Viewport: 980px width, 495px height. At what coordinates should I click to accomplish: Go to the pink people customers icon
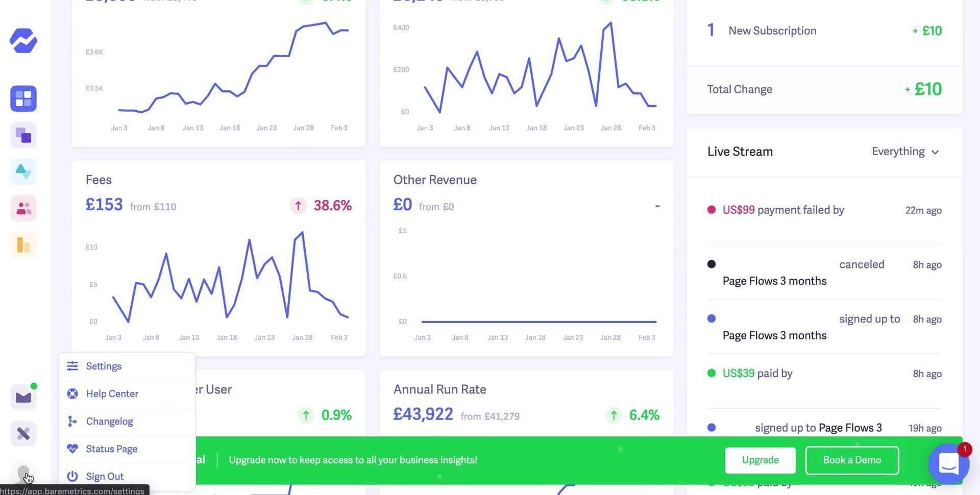coord(23,208)
